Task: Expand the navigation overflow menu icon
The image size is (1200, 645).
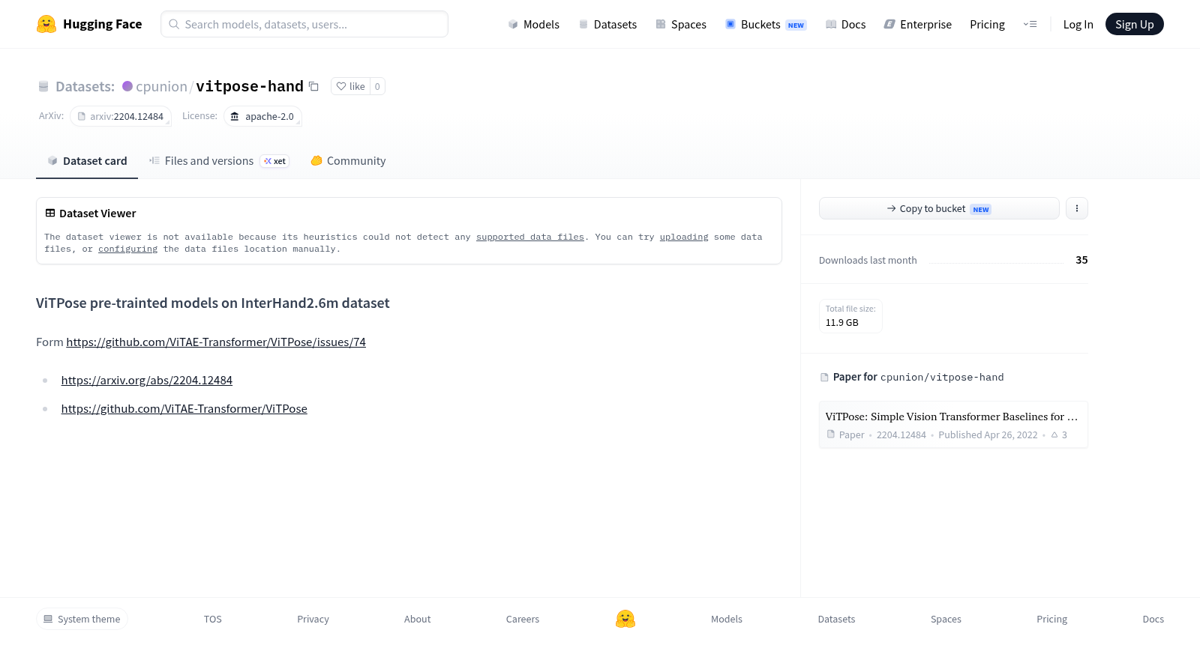Action: (1030, 24)
